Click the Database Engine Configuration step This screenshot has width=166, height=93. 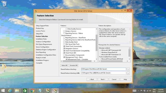click(x=46, y=50)
